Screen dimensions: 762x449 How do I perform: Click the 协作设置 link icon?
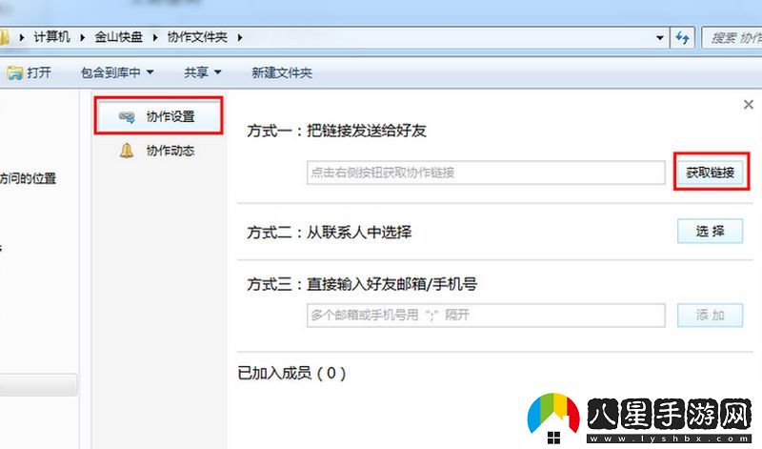tap(127, 116)
